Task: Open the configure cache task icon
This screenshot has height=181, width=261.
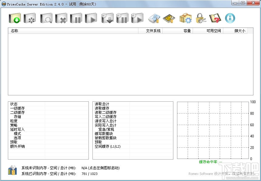Action: 30,18
